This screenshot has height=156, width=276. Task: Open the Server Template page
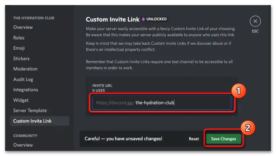pyautogui.click(x=30, y=111)
